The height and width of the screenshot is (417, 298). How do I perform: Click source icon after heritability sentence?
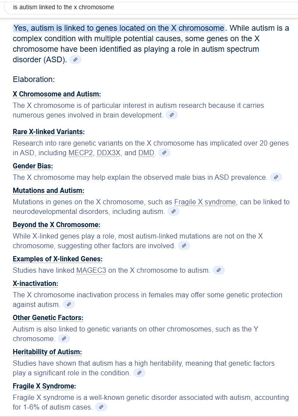[x=139, y=373]
